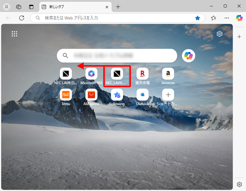Open the favorites list button
The width and height of the screenshot is (246, 191).
214,18
